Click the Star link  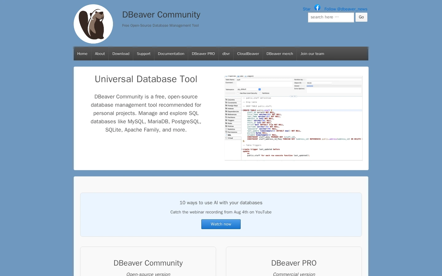click(307, 9)
